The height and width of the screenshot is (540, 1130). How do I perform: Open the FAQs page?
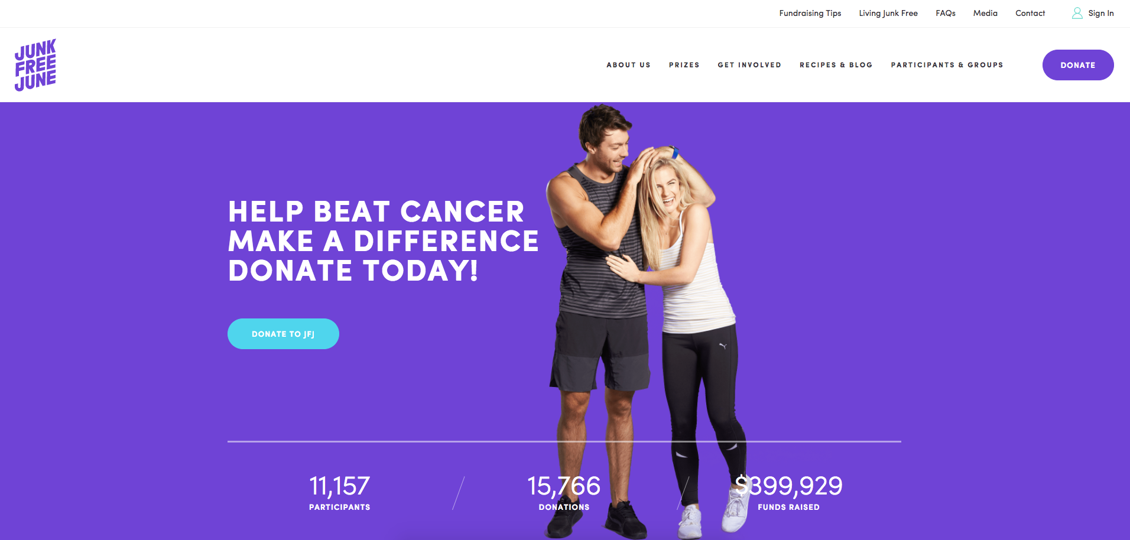[x=946, y=13]
